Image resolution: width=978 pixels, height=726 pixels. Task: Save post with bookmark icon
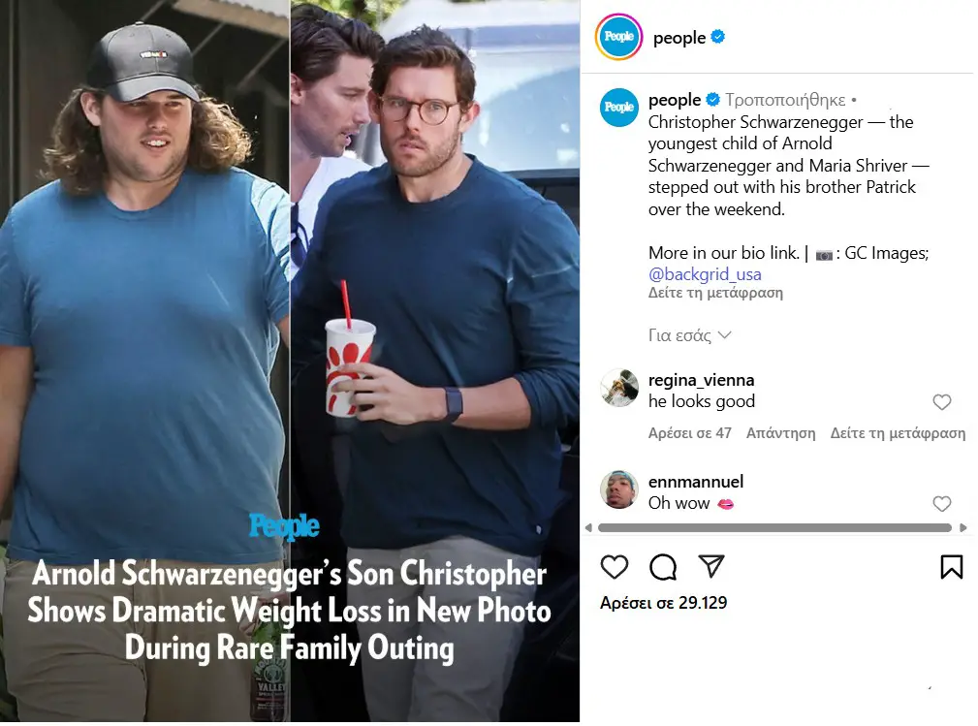coord(951,566)
